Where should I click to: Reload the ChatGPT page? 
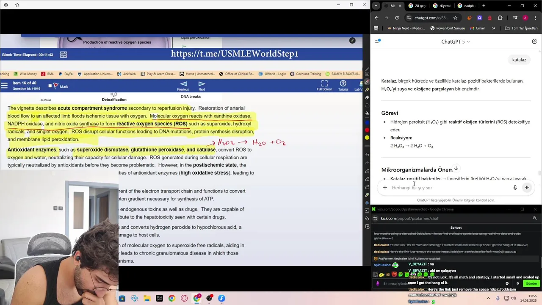tap(397, 18)
